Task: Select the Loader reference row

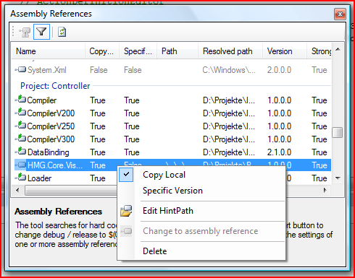Action: (172, 178)
